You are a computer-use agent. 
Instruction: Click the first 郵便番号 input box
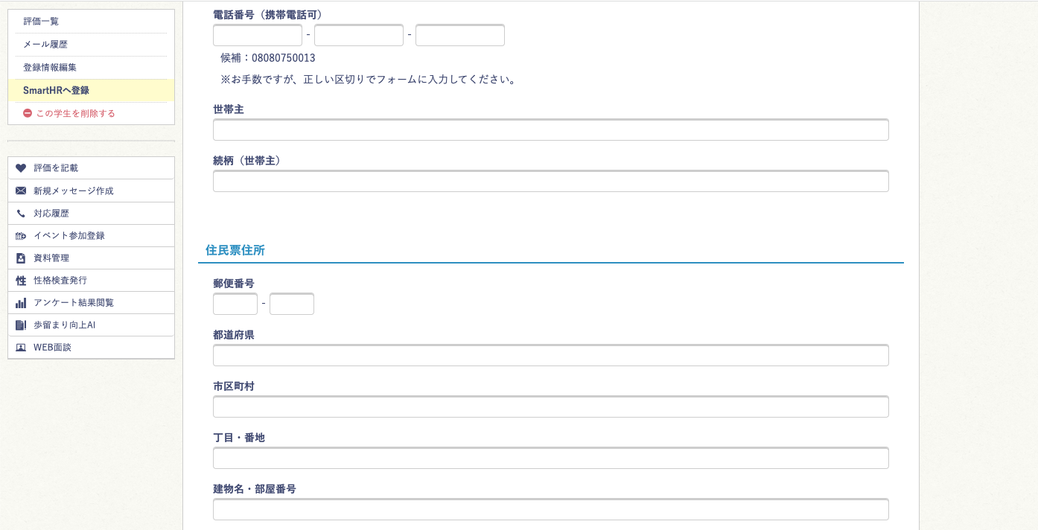[235, 304]
